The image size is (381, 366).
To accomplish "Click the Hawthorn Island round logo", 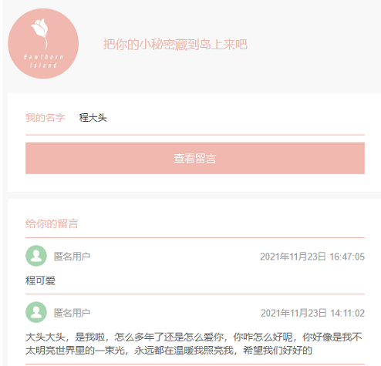I will [43, 43].
